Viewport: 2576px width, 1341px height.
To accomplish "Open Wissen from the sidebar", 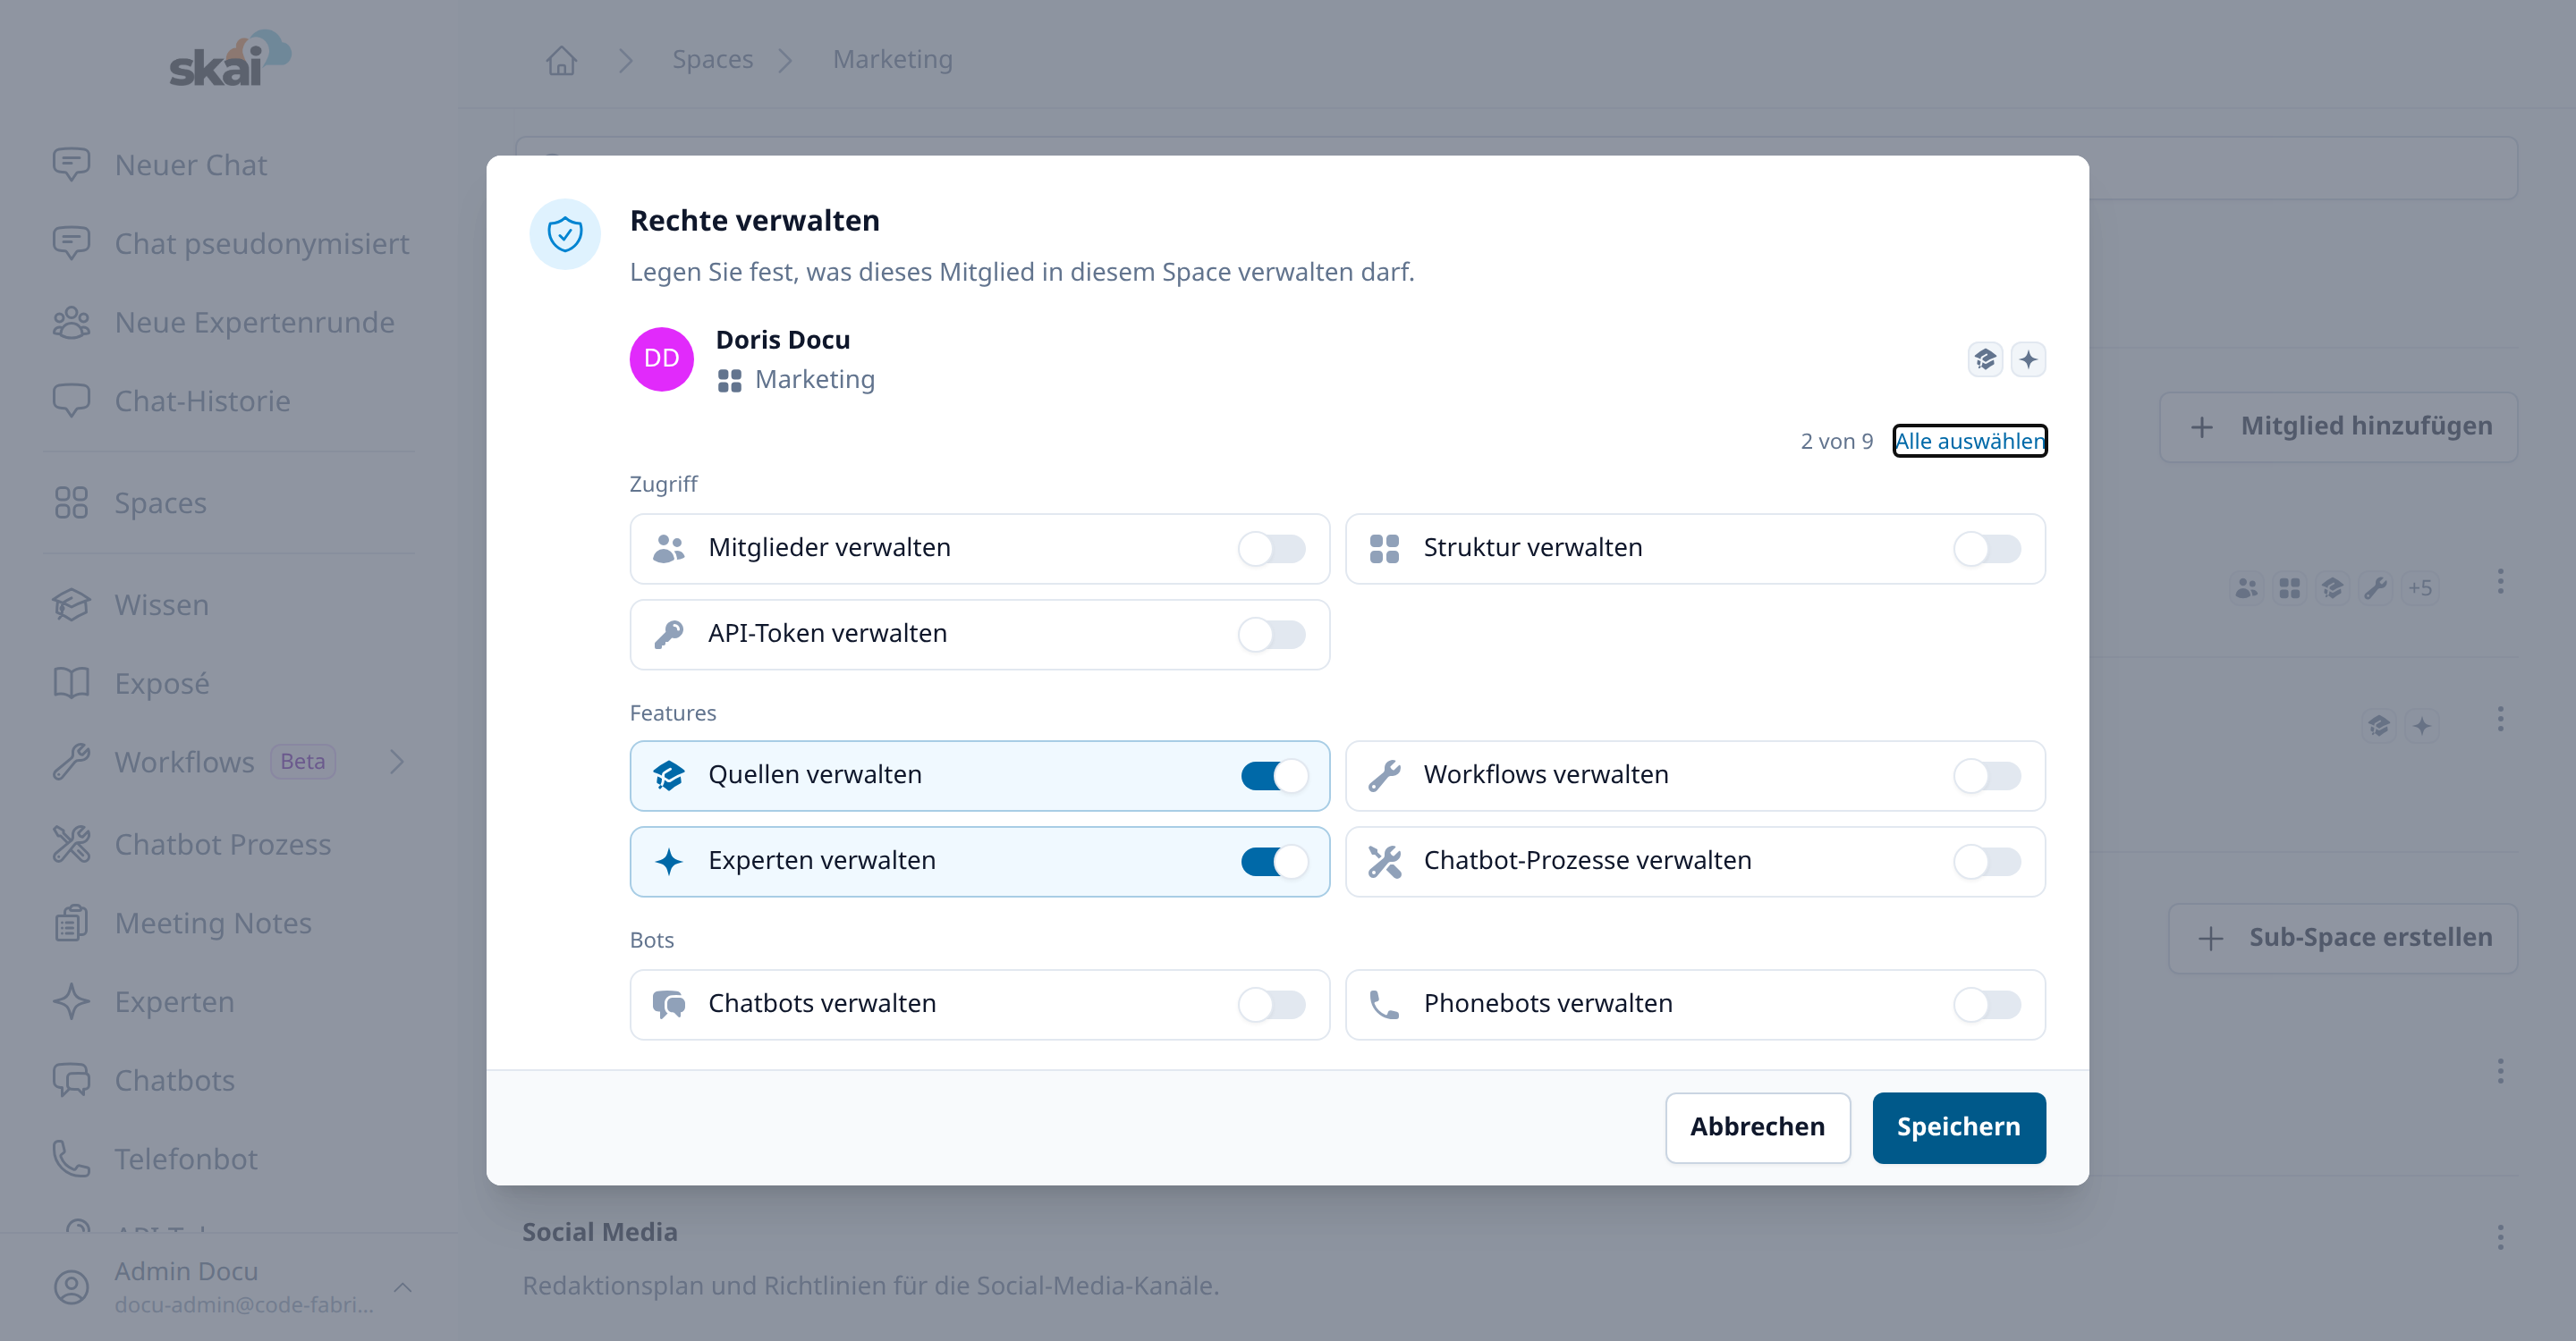I will [160, 604].
